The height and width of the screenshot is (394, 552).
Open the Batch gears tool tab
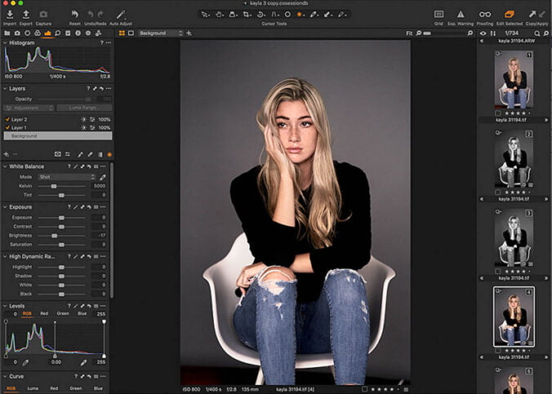(98, 33)
